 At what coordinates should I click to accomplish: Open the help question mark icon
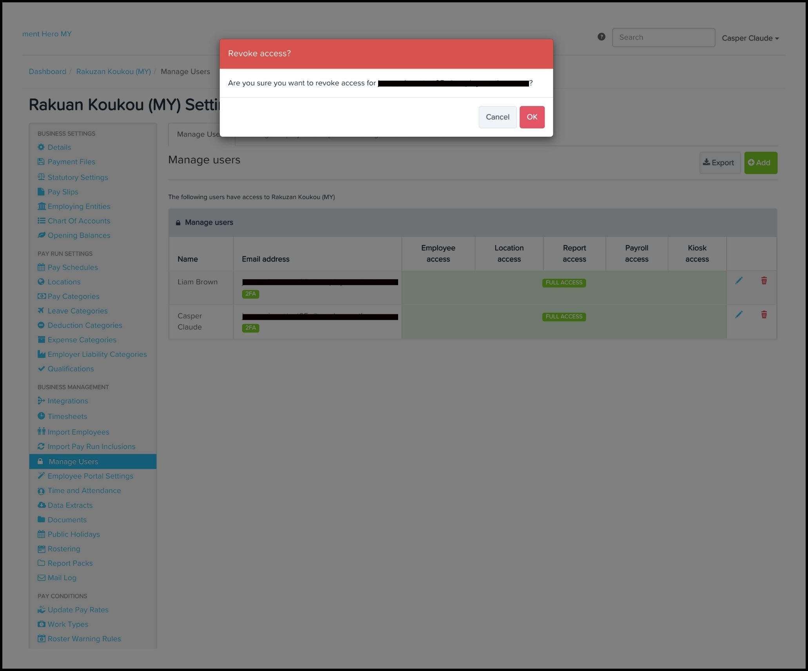(601, 37)
